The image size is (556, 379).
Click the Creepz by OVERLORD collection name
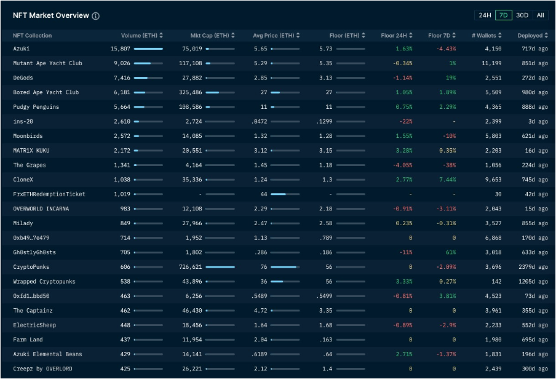tap(42, 369)
